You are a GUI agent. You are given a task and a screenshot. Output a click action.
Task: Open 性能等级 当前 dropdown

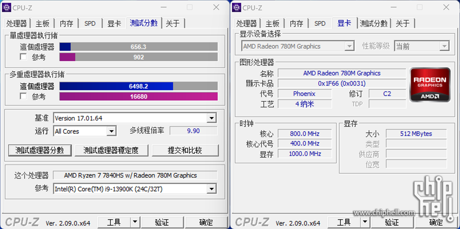point(444,46)
